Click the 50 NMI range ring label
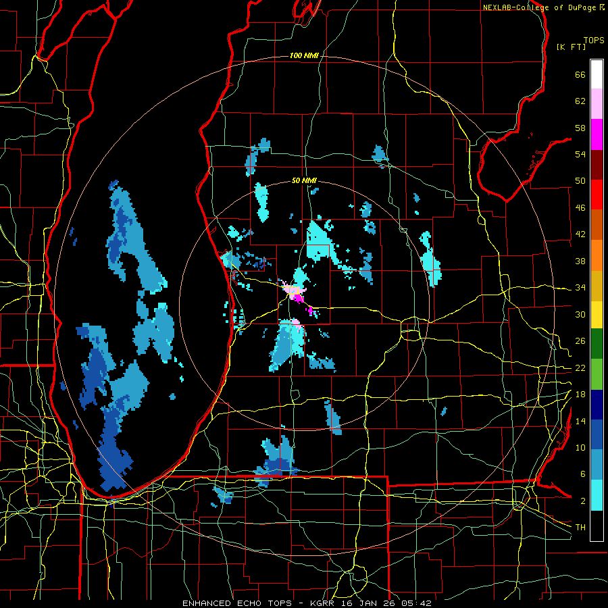Image resolution: width=608 pixels, height=608 pixels. tap(304, 180)
